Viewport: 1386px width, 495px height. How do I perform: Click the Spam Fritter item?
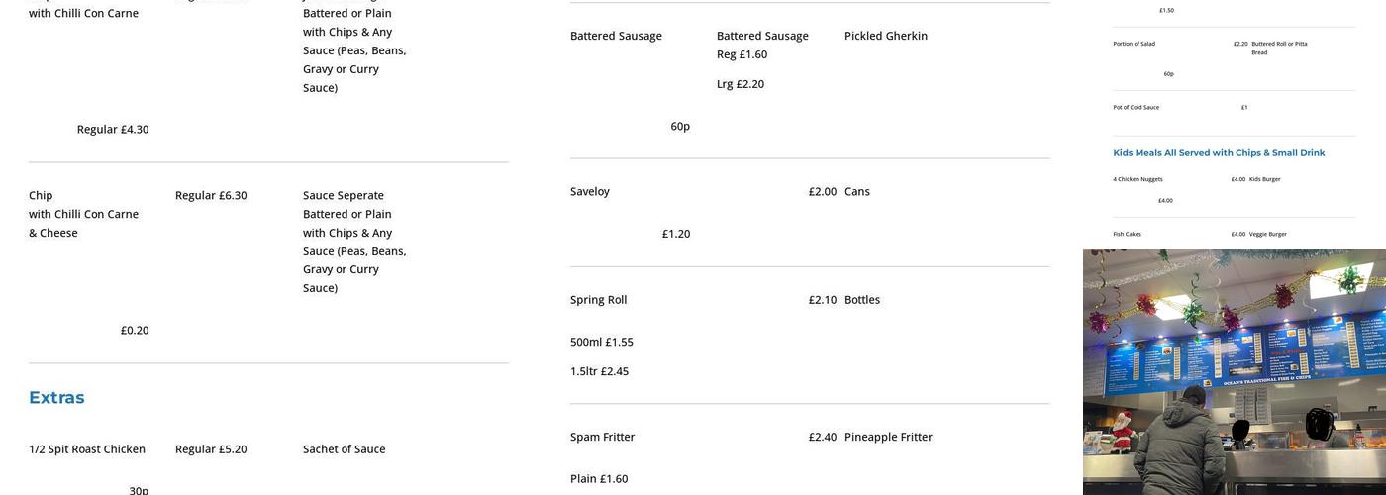pos(602,437)
